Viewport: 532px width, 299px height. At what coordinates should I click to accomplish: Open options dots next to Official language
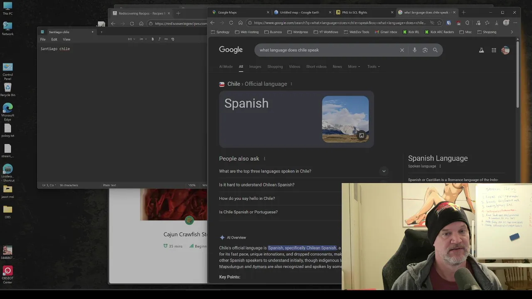point(291,84)
